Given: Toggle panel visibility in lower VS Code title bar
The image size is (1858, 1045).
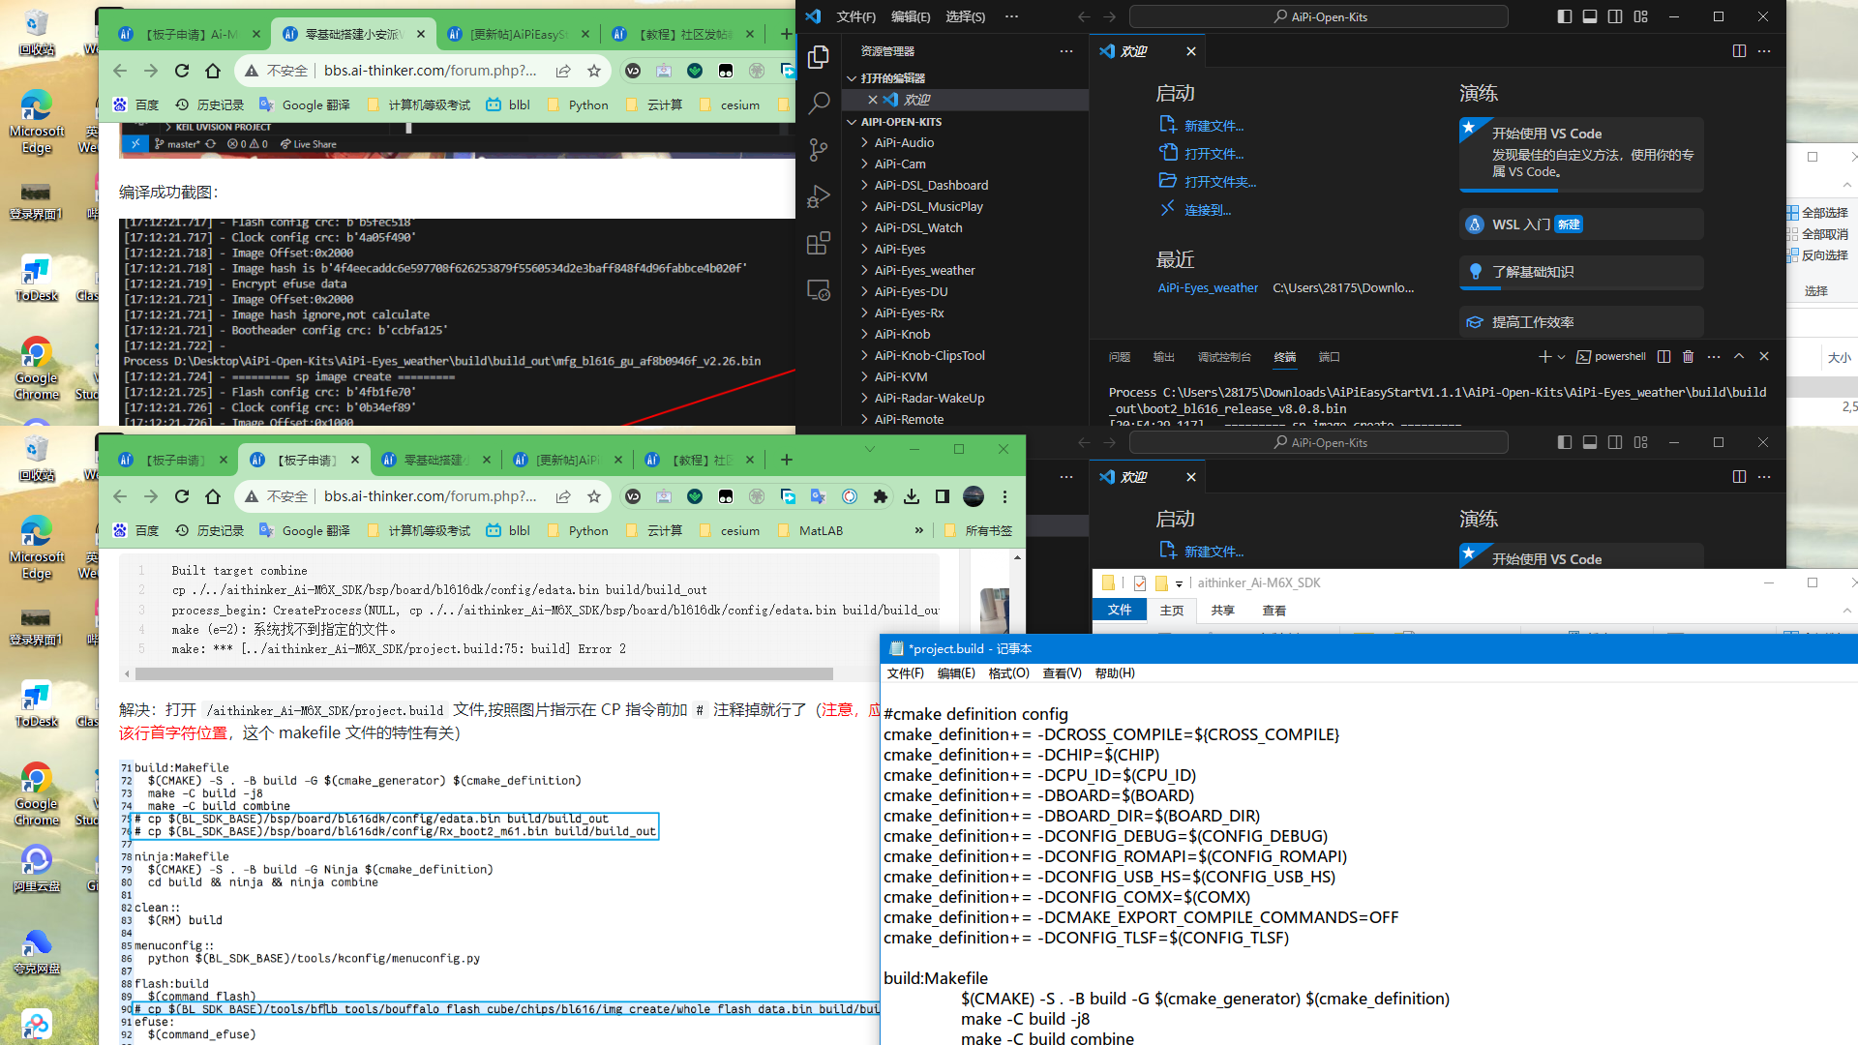Looking at the screenshot, I should tap(1590, 442).
